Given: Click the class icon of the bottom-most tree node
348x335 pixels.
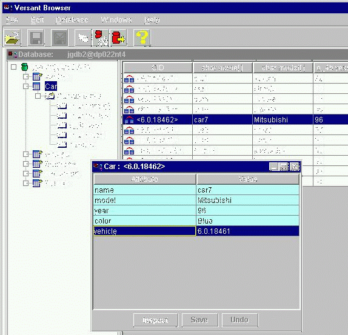Looking at the screenshot, I should (x=38, y=183).
